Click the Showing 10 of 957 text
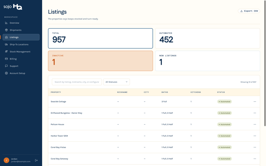Screen dimensions: 266x166 pos(248,82)
